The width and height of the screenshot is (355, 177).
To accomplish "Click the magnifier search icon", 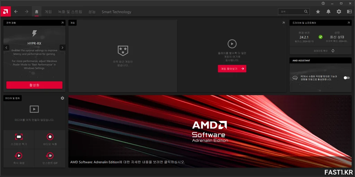I will click(x=306, y=11).
